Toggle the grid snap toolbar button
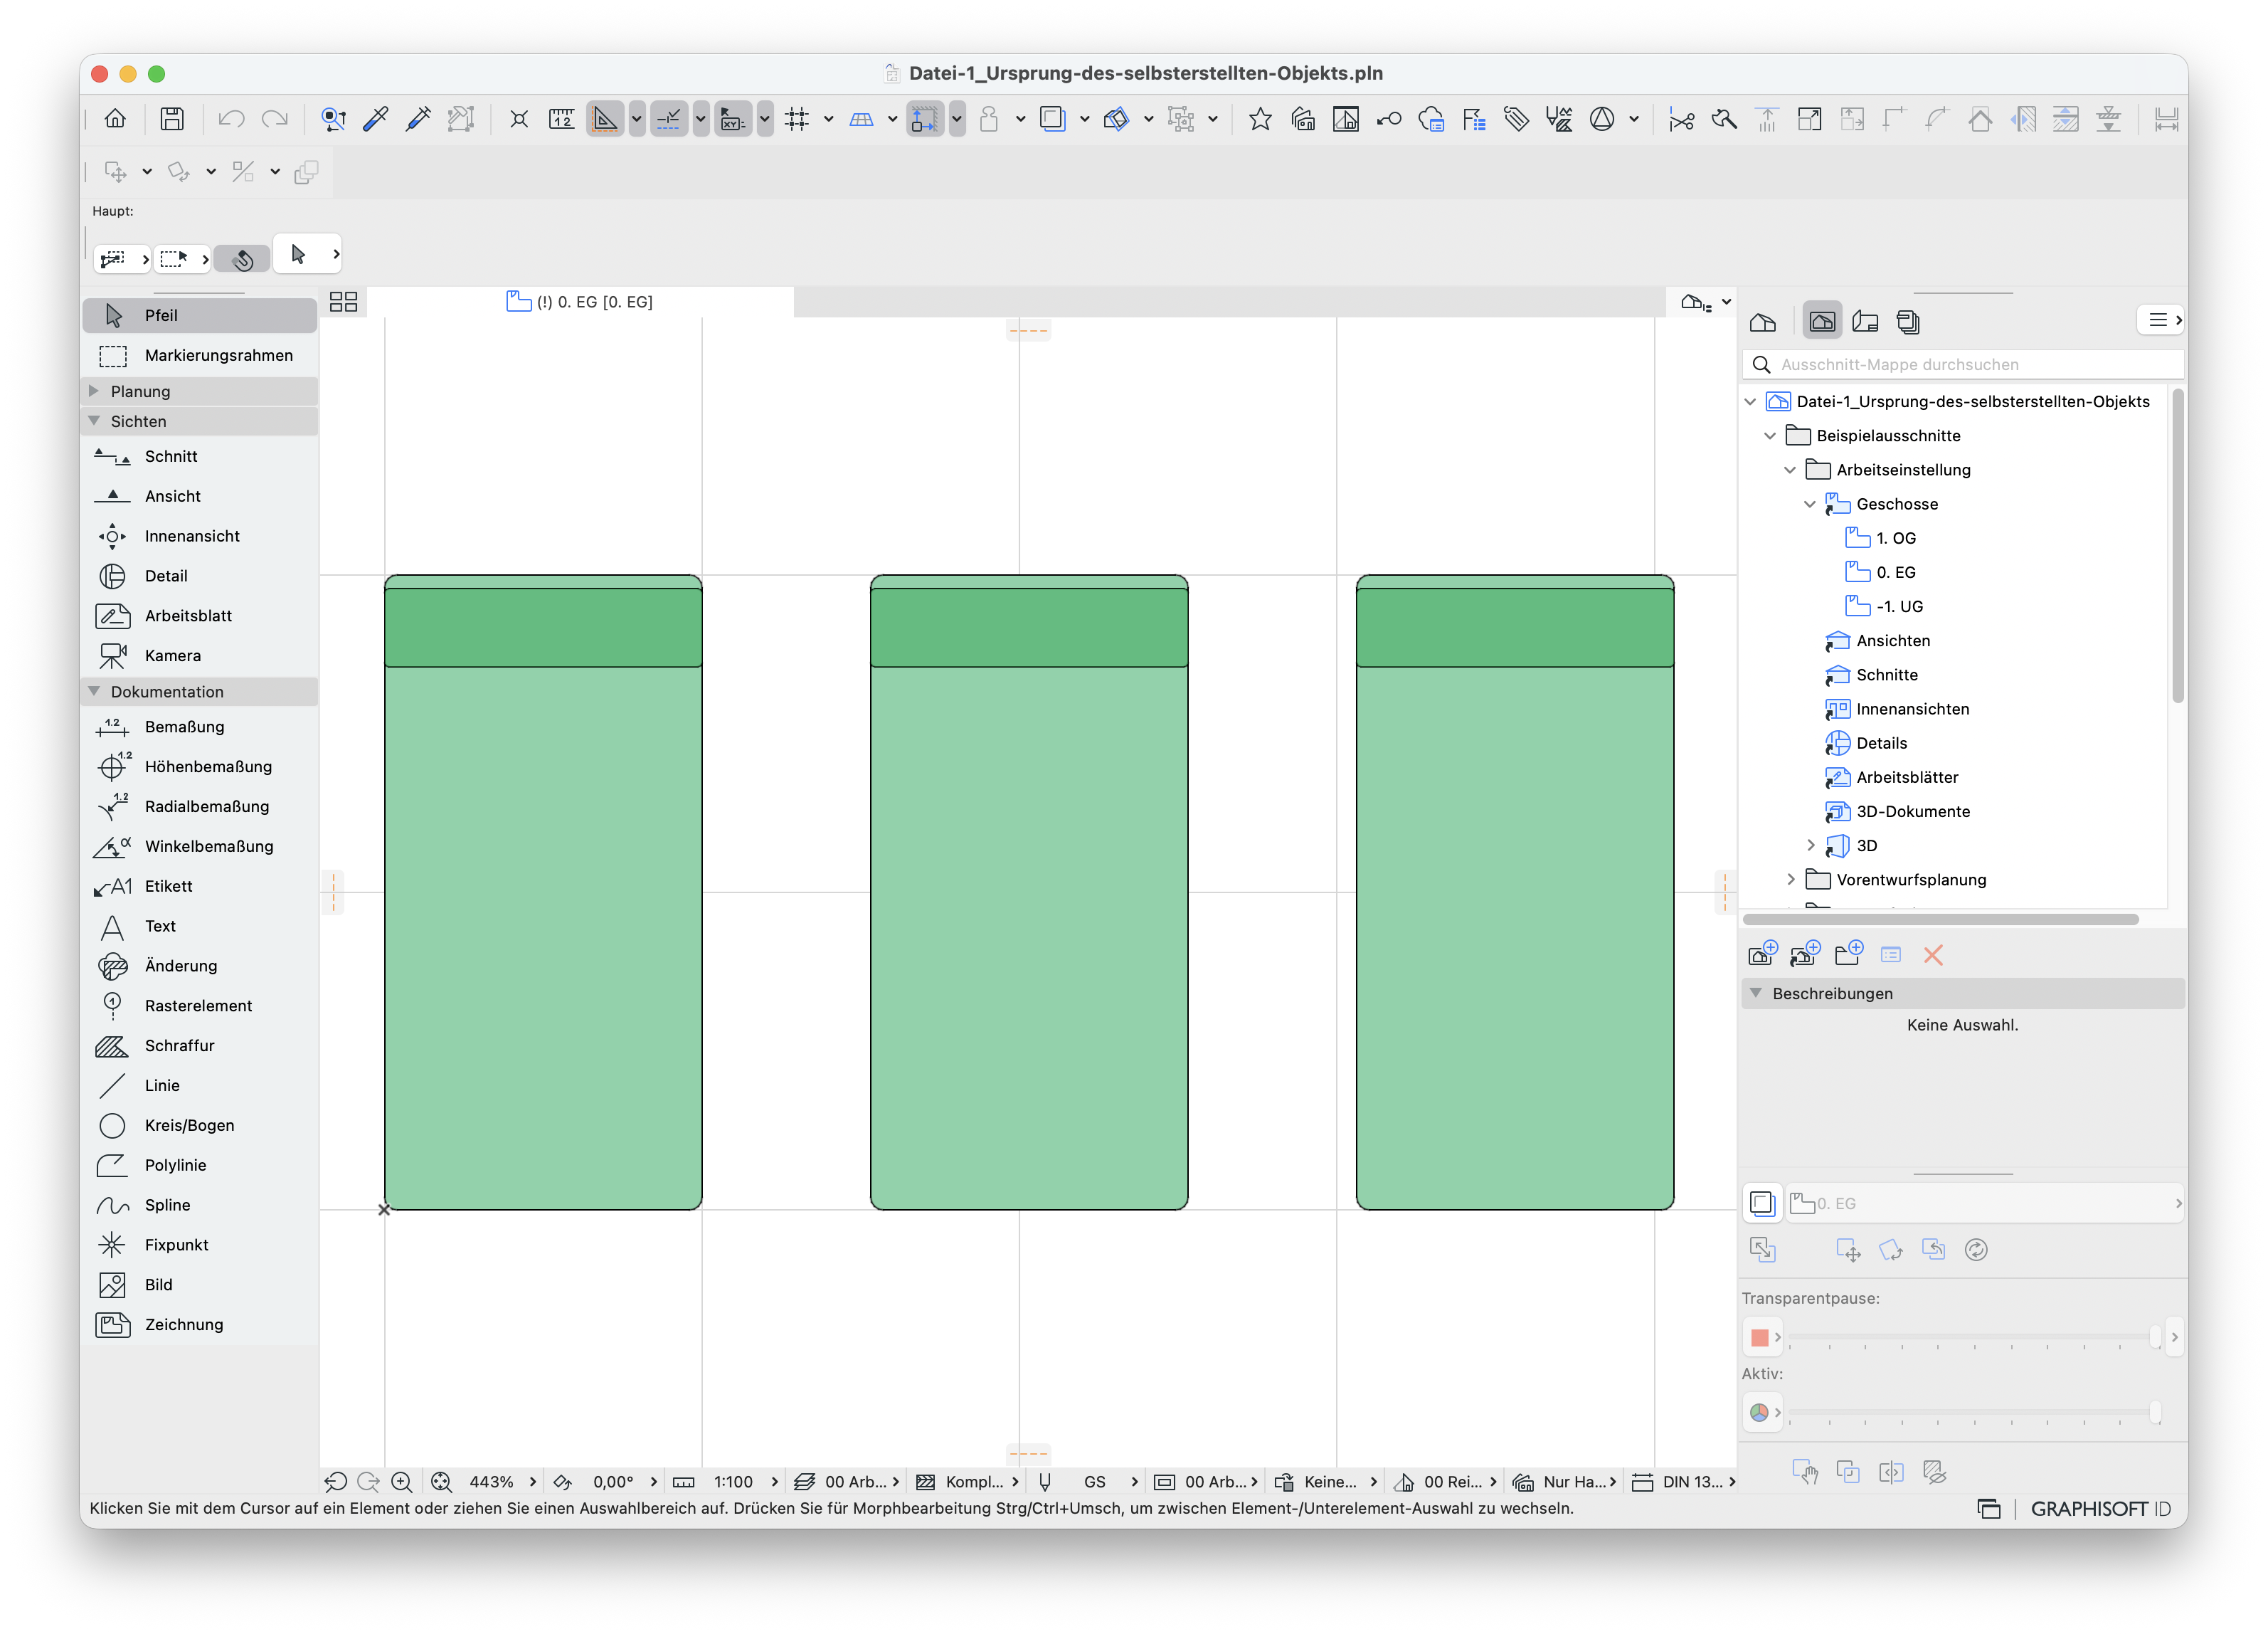 point(797,119)
